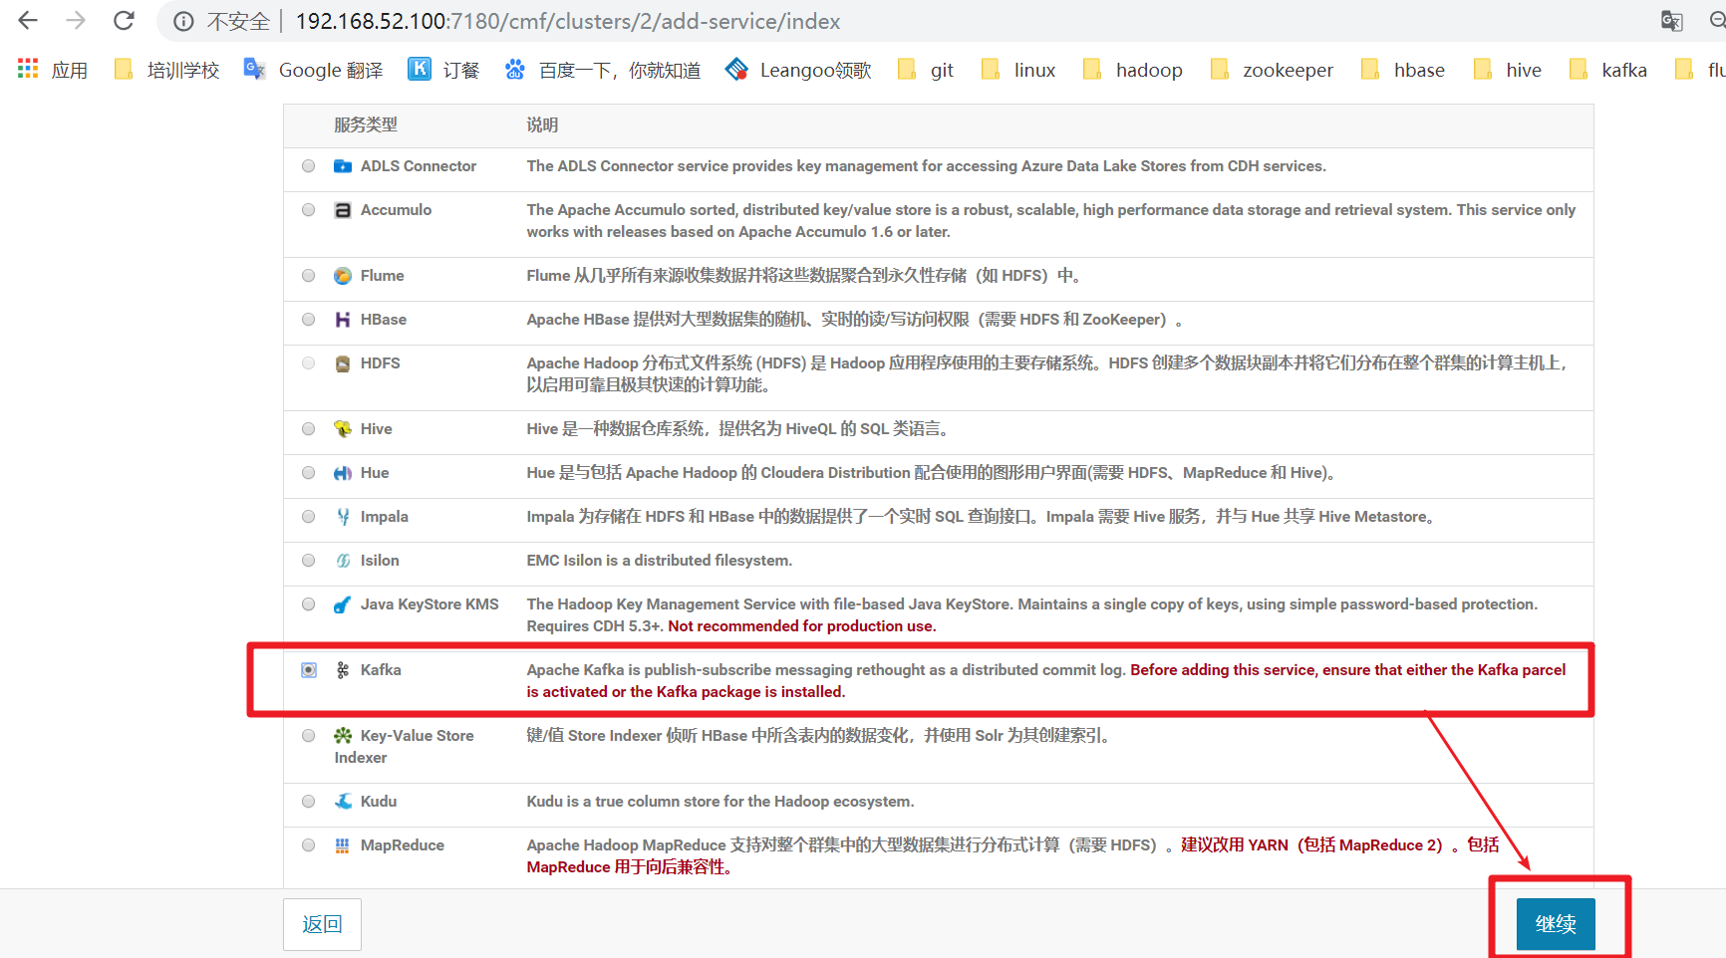Image resolution: width=1726 pixels, height=958 pixels.
Task: Click the HBase service icon
Action: [x=343, y=320]
